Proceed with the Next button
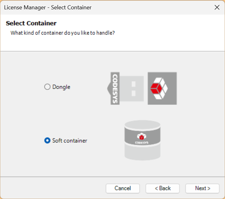225x199 pixels. click(203, 188)
